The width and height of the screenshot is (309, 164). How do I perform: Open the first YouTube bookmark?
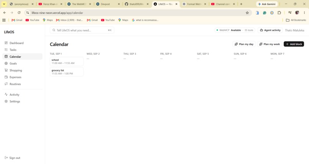[32, 20]
